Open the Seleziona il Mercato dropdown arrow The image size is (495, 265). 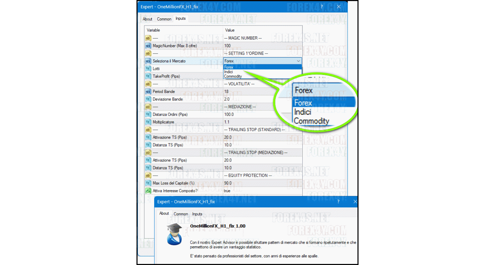[298, 61]
